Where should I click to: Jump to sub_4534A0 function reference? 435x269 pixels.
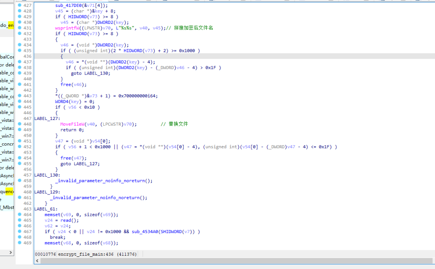(x=145, y=232)
